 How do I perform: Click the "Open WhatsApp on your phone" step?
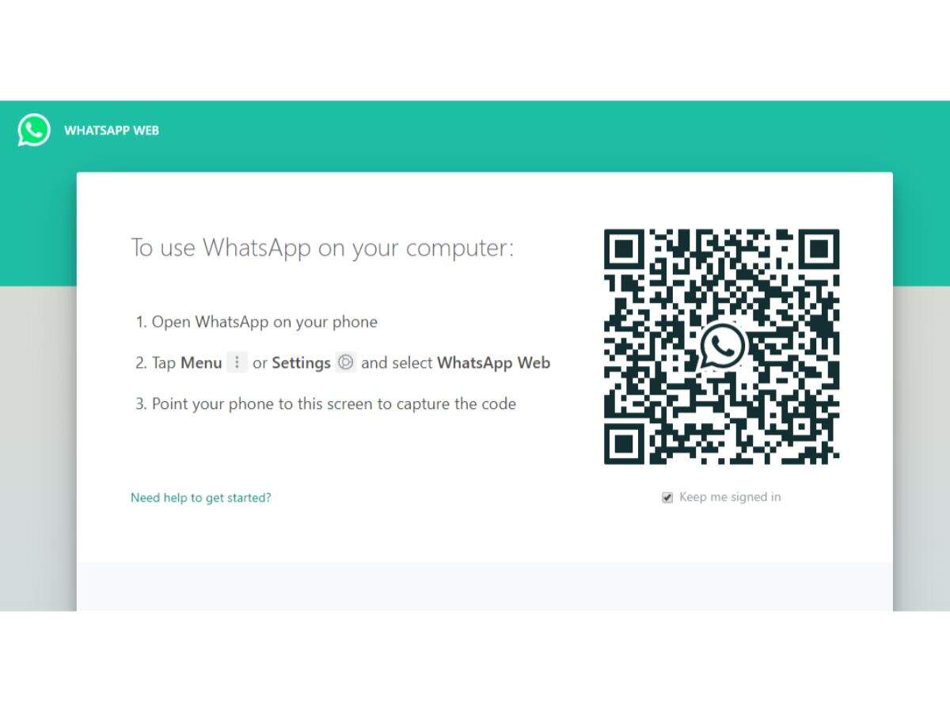point(256,322)
